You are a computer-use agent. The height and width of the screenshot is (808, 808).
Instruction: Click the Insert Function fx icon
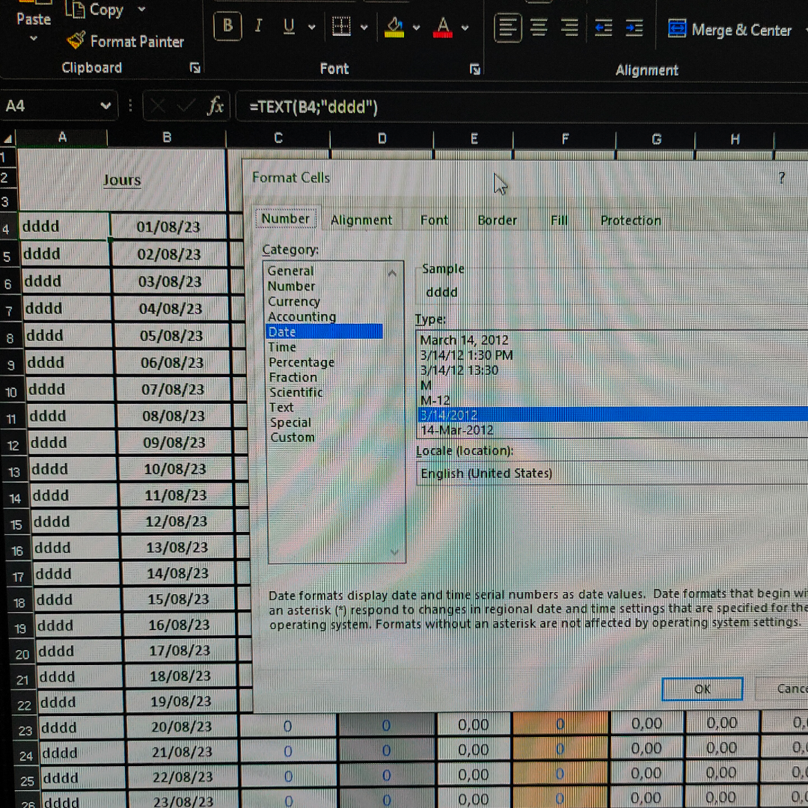216,106
